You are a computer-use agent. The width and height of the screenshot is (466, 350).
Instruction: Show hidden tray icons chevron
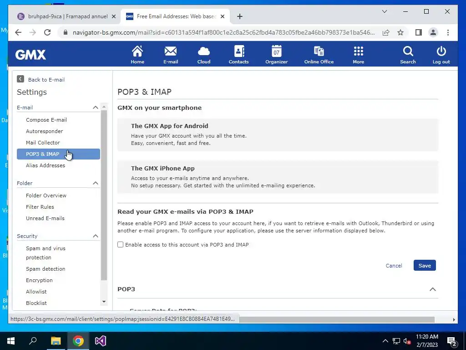click(385, 341)
